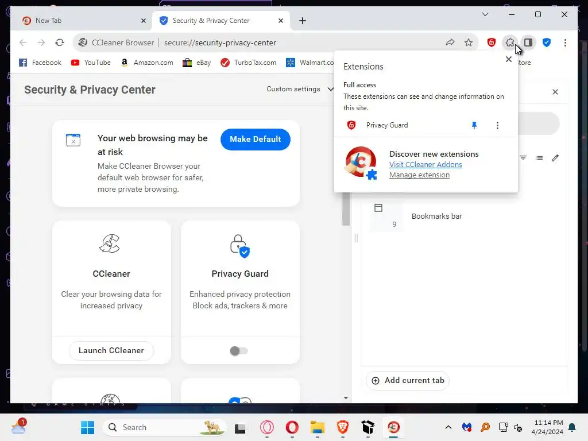This screenshot has width=588, height=441.
Task: Go back to previous page
Action: tap(23, 42)
